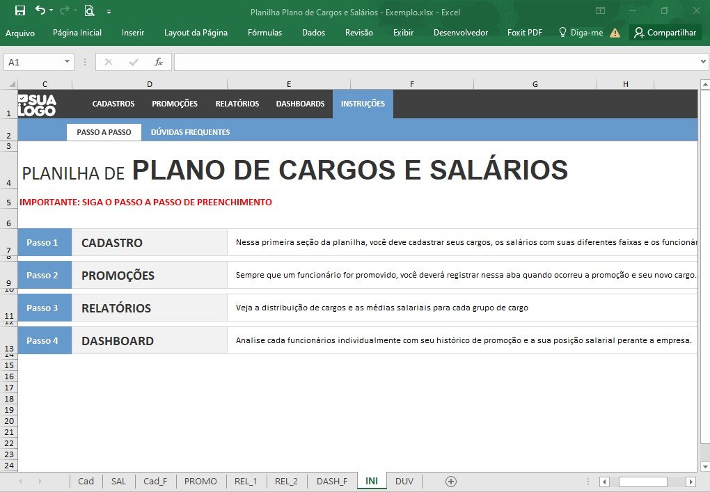Click the Name Box showing A1
This screenshot has width=710, height=492.
[33, 62]
